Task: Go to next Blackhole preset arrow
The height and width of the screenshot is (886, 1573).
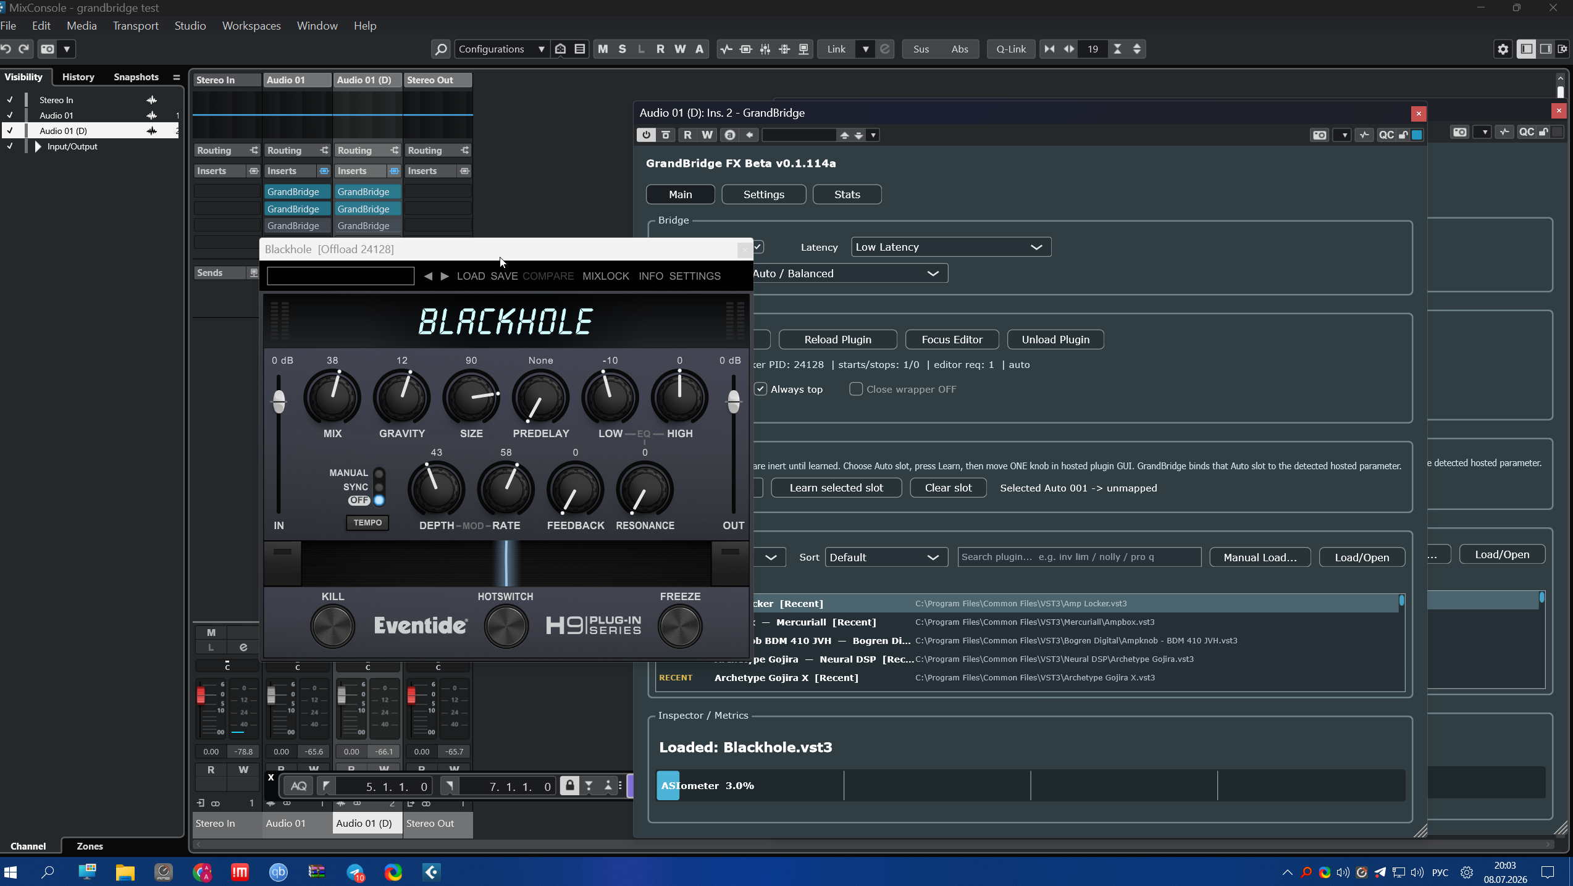Action: [x=444, y=276]
